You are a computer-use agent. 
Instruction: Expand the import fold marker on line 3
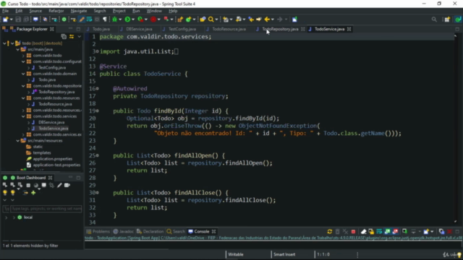point(97,51)
